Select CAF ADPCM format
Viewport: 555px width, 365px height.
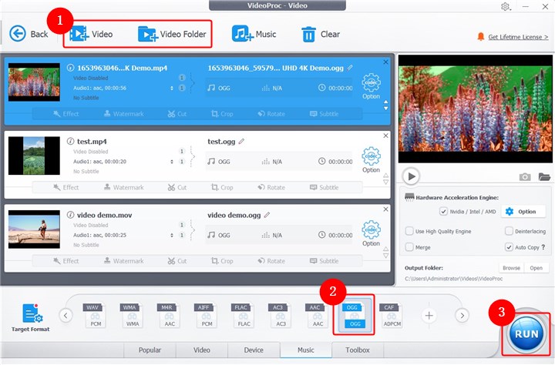(392, 315)
